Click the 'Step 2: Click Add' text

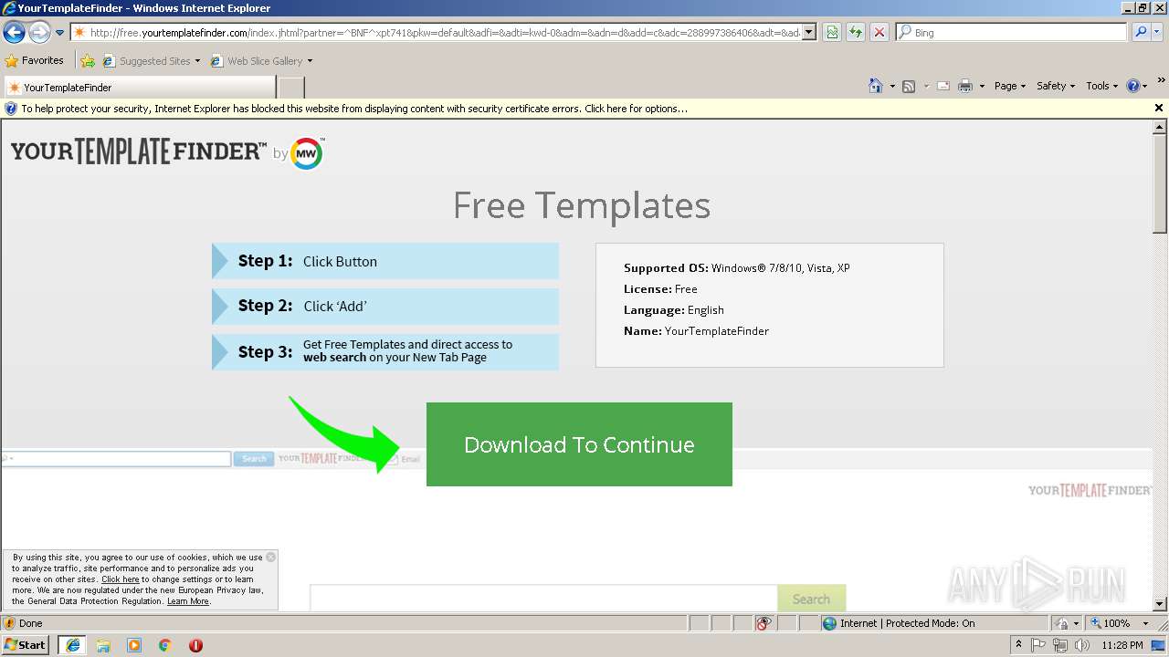(x=302, y=307)
